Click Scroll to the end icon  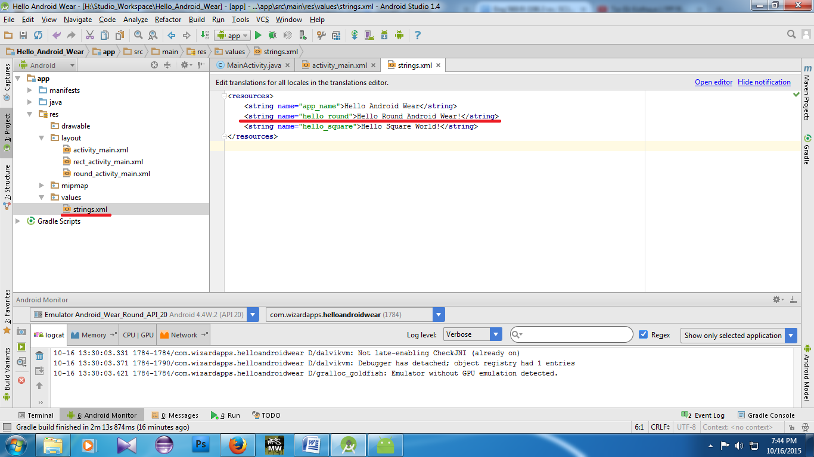point(39,371)
